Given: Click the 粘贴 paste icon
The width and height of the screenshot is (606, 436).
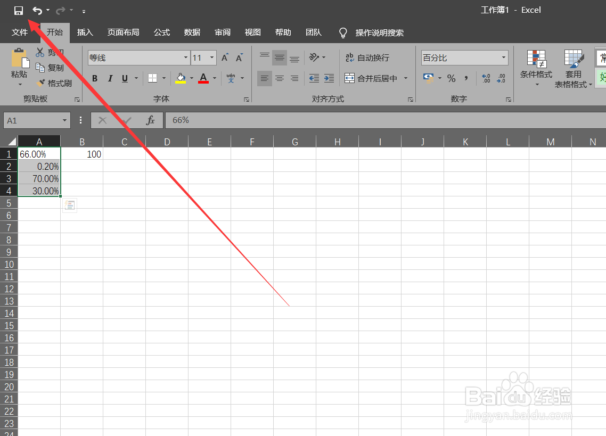Looking at the screenshot, I should 20,59.
